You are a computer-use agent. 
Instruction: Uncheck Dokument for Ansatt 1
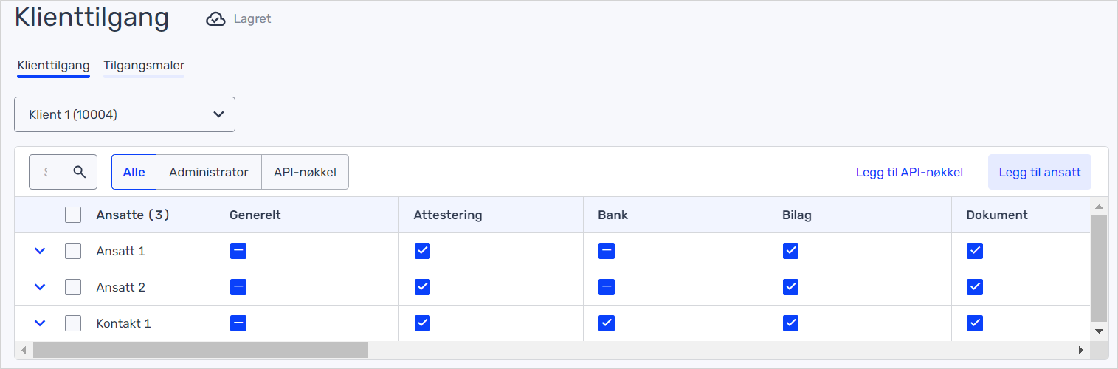click(x=975, y=251)
